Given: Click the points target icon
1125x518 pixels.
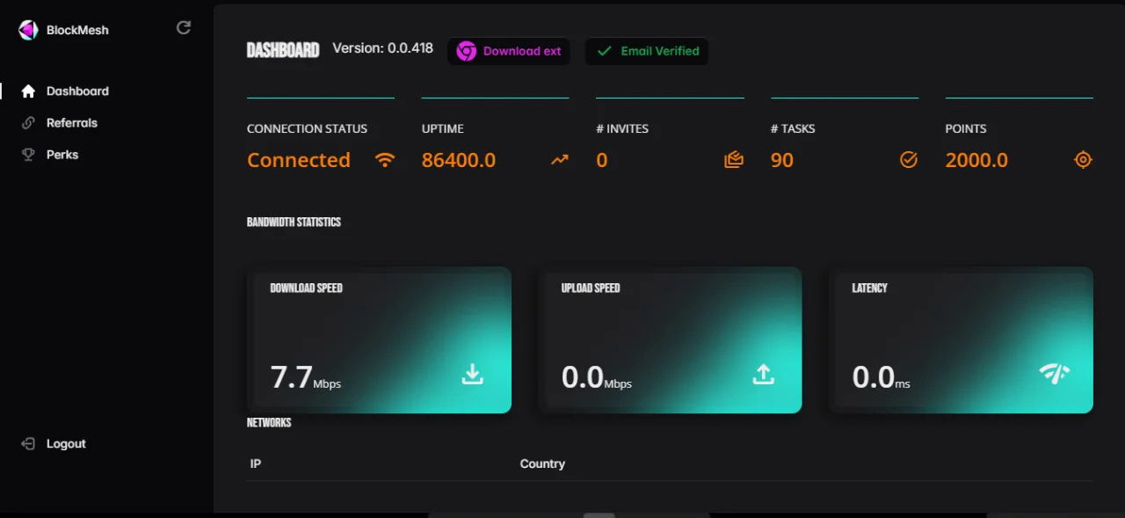Looking at the screenshot, I should [x=1084, y=160].
